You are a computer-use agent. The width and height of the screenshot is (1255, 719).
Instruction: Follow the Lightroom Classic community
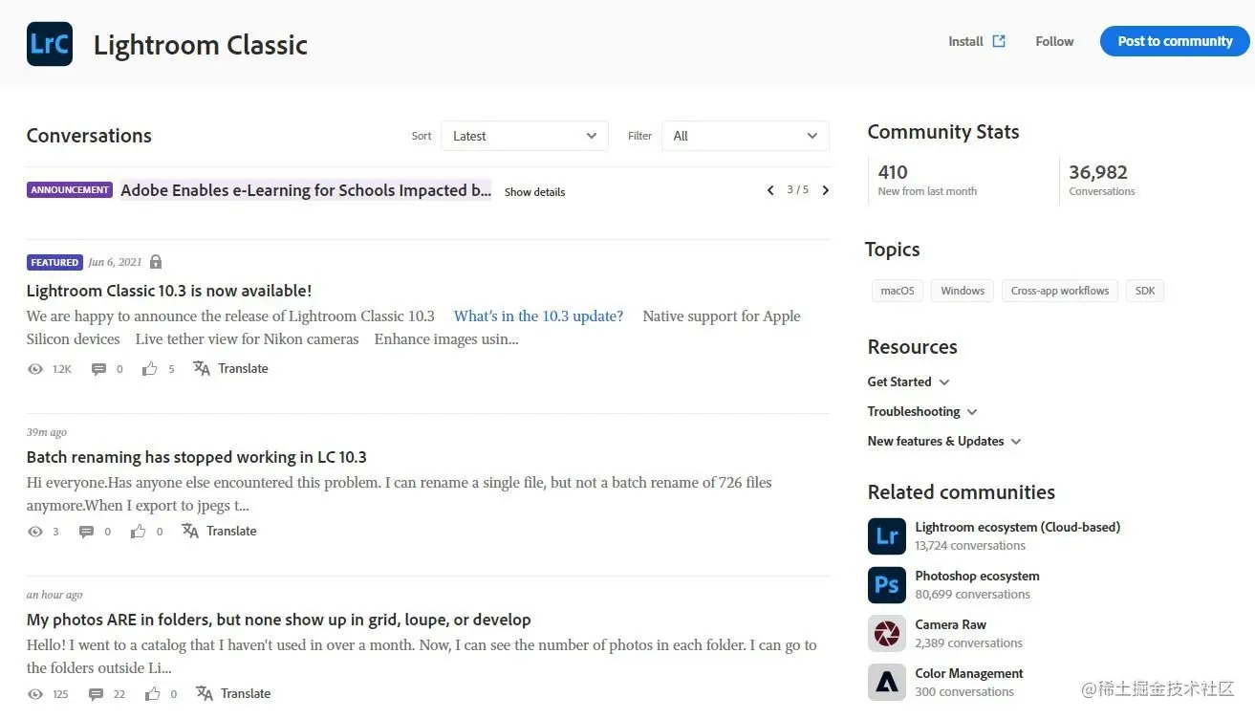coord(1054,41)
